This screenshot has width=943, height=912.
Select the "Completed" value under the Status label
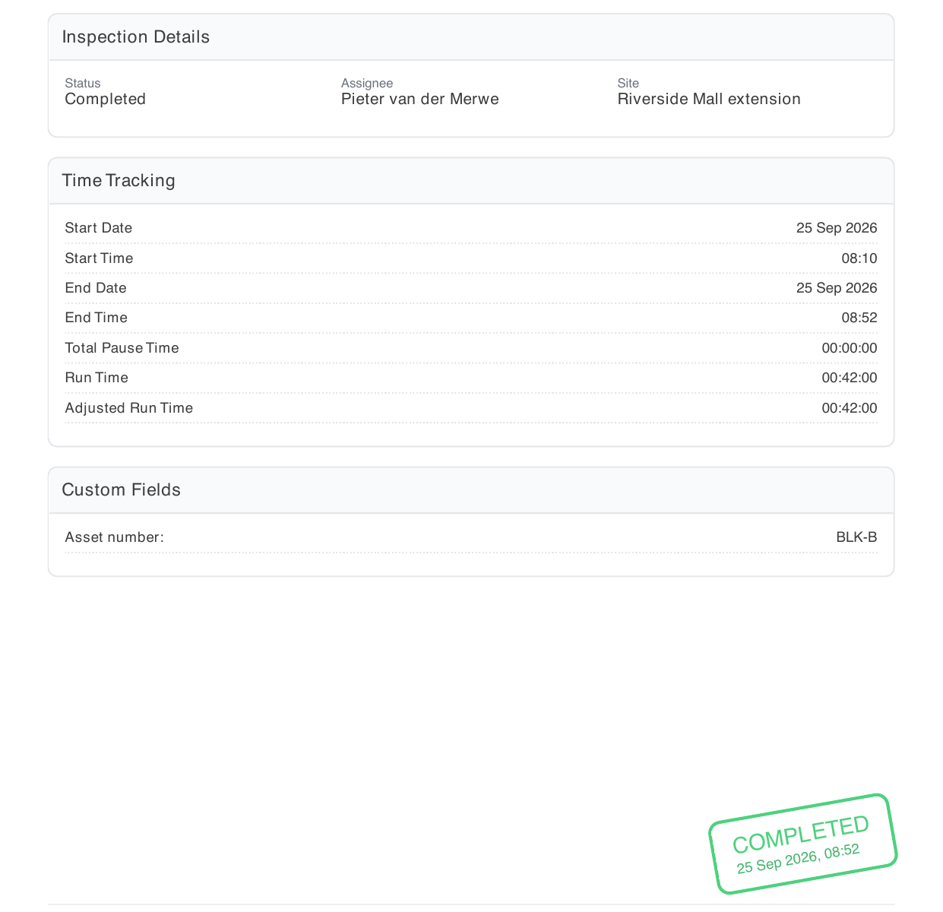pos(106,99)
